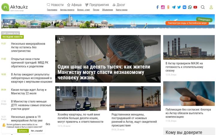This screenshot has height=135, width=216.
Task: Click the search magnifier icon
Action: [x=202, y=7]
